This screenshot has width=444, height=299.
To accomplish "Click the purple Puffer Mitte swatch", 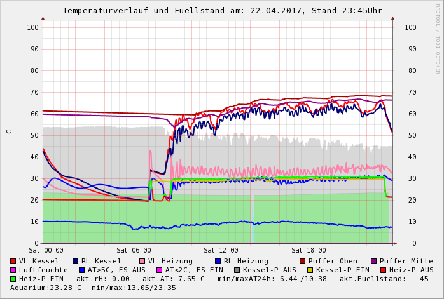I will (374, 261).
